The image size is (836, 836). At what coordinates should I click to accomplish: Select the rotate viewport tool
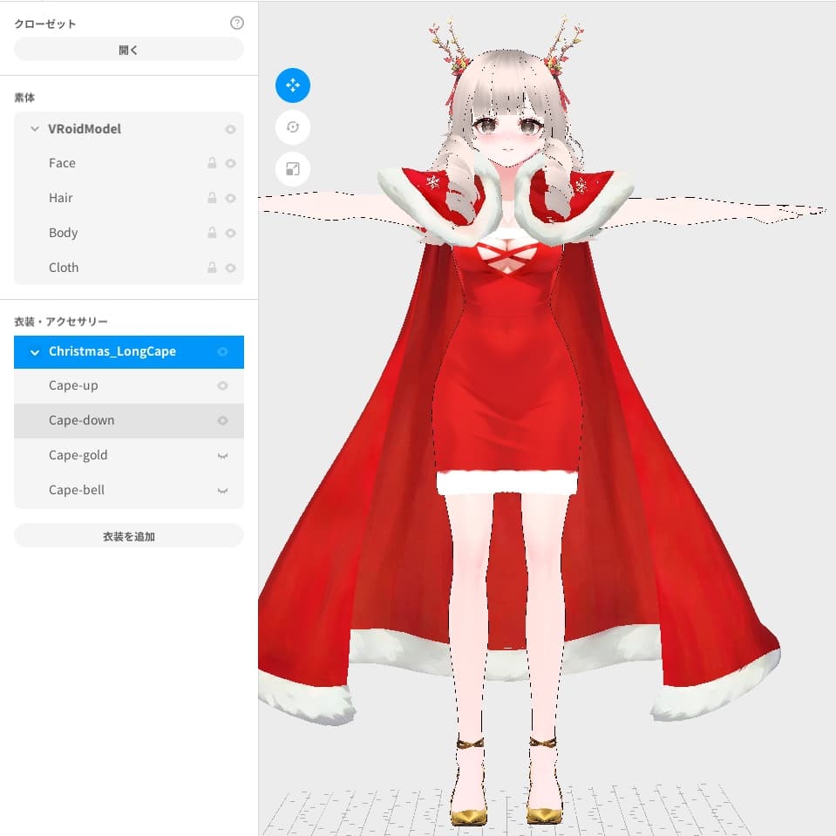(x=293, y=127)
